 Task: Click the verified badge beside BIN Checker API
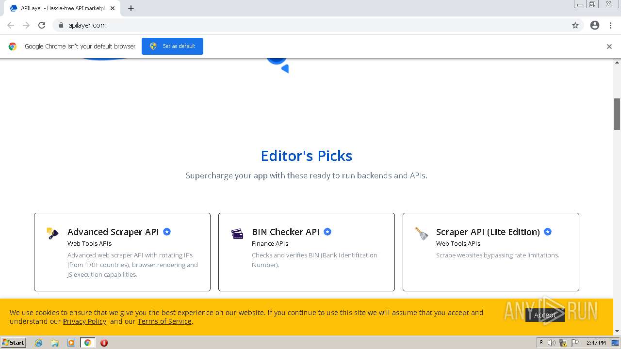(x=327, y=232)
